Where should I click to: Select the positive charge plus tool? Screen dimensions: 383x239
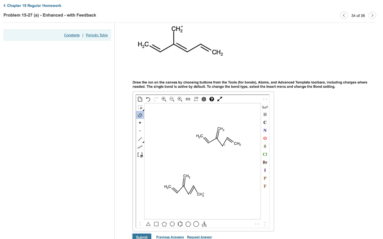[x=140, y=122]
